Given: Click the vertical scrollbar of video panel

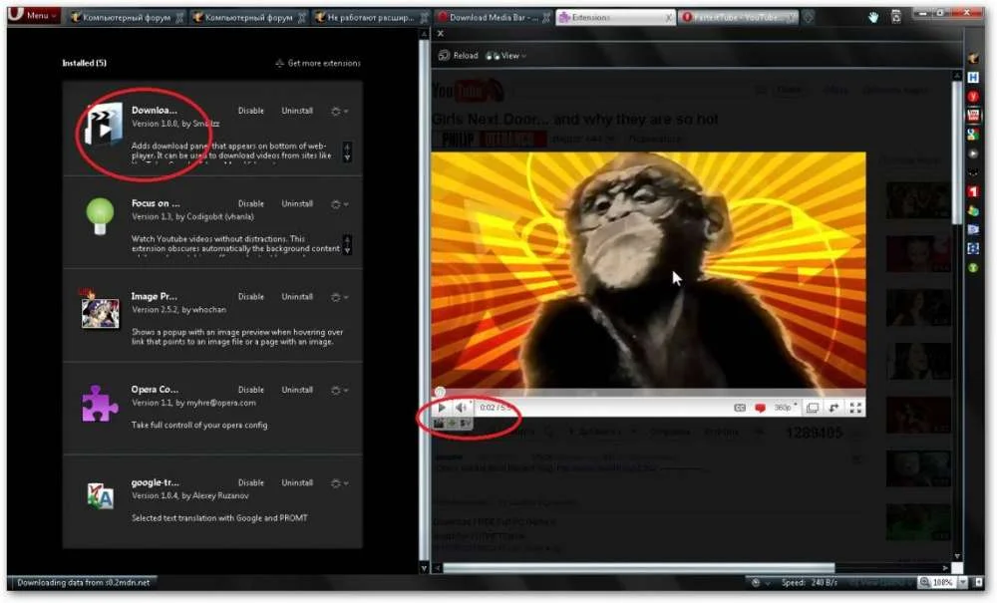Looking at the screenshot, I should (957, 152).
